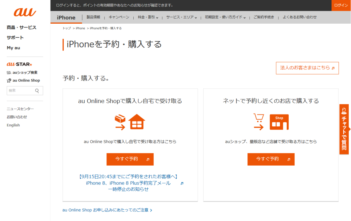Open サポート in the sidebar
This screenshot has width=351, height=221.
click(15, 38)
